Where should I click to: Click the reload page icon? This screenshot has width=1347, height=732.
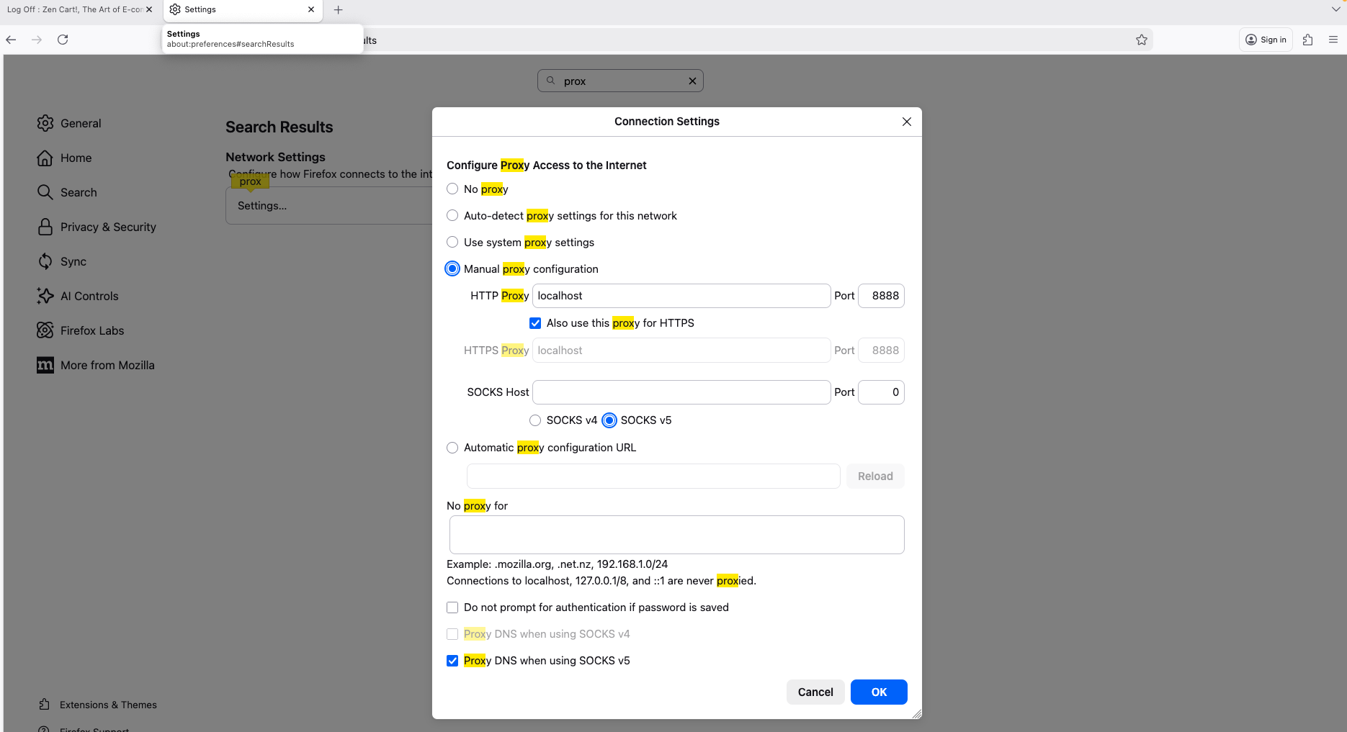[63, 40]
